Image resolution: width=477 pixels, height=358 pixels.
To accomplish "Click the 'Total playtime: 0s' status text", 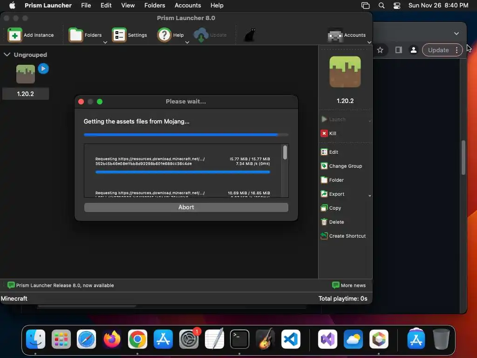I will (343, 298).
